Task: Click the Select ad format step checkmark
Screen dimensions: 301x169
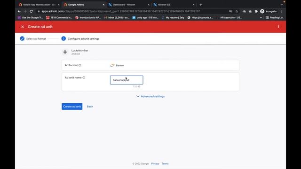Action: 22,38
